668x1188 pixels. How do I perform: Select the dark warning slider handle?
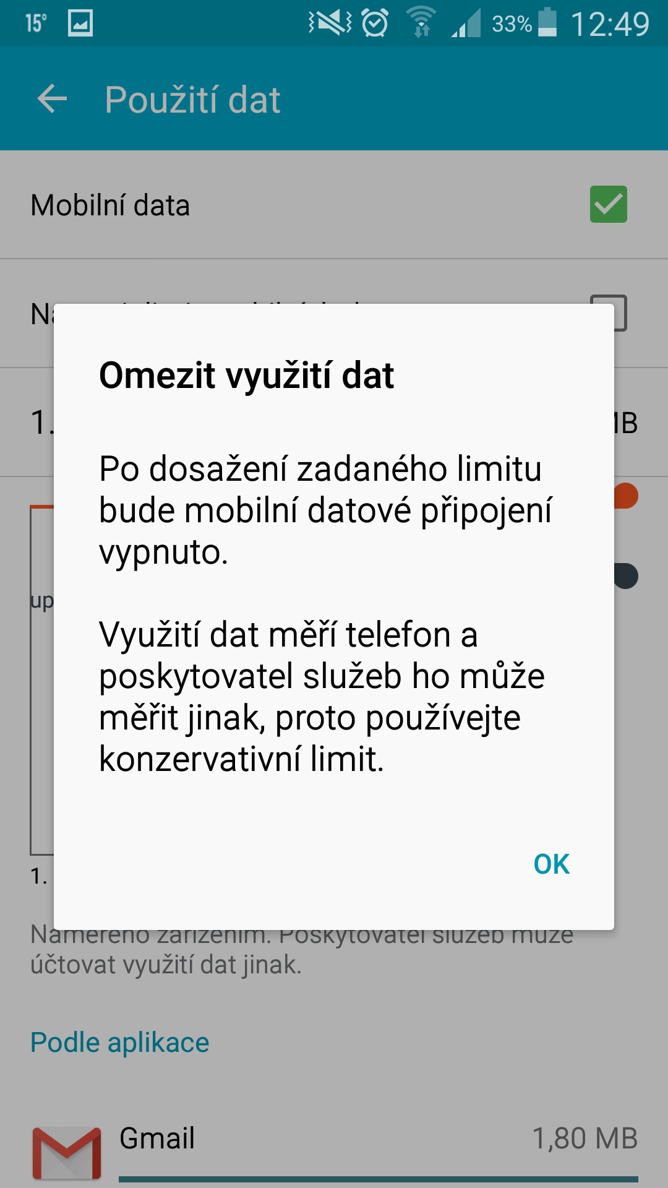coord(626,576)
